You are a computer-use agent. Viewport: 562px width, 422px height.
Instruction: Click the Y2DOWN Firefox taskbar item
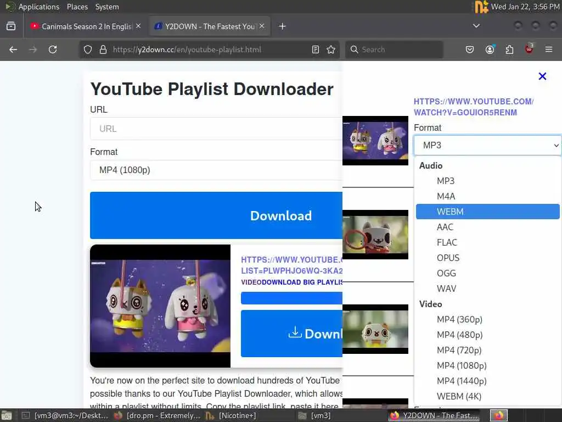pos(435,415)
